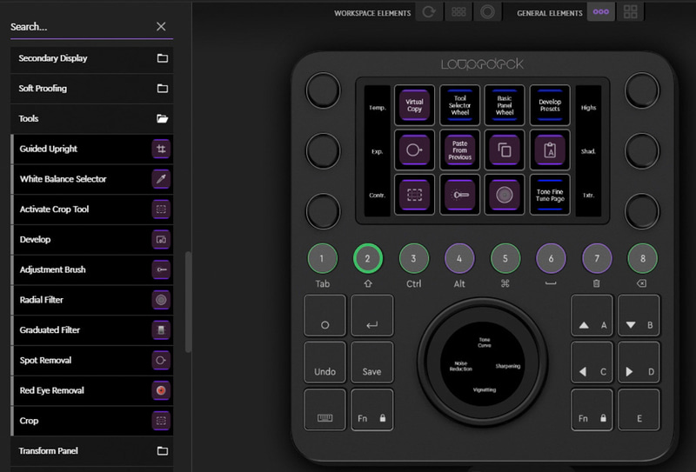Select round button 6 space key
This screenshot has height=472, width=696.
[x=551, y=258]
